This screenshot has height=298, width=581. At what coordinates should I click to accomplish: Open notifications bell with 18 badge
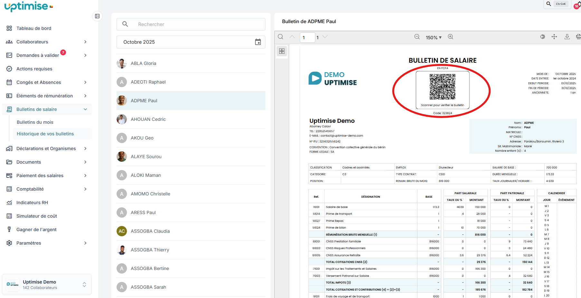pyautogui.click(x=578, y=5)
